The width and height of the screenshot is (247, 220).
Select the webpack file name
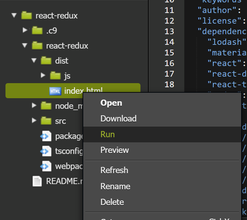click(69, 166)
